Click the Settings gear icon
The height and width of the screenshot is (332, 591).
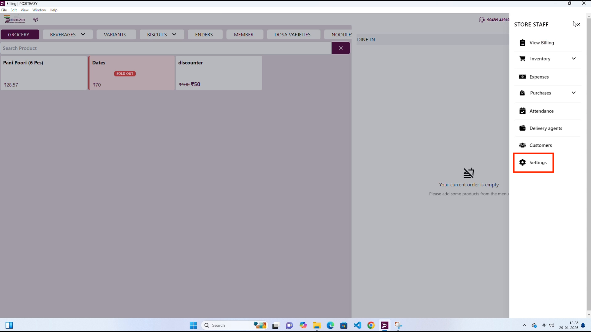[x=523, y=162]
